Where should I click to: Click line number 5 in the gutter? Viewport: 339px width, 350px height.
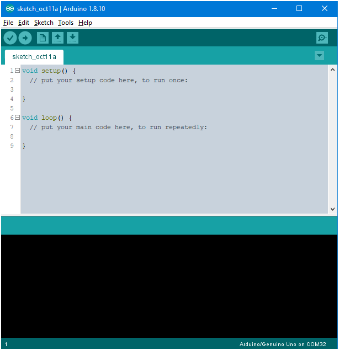pos(12,109)
